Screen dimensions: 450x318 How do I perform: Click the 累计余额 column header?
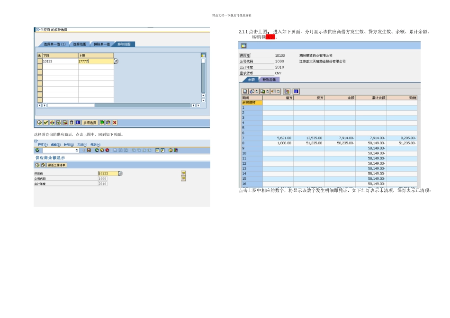371,98
